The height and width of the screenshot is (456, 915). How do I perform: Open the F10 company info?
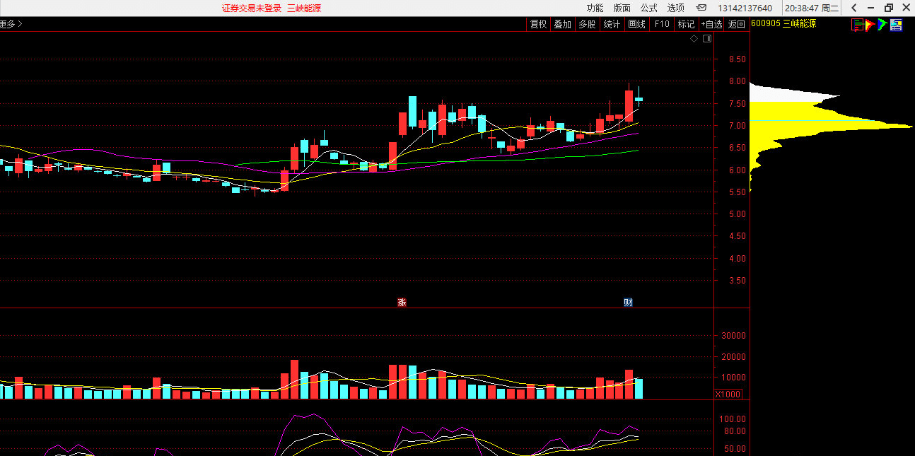click(662, 24)
